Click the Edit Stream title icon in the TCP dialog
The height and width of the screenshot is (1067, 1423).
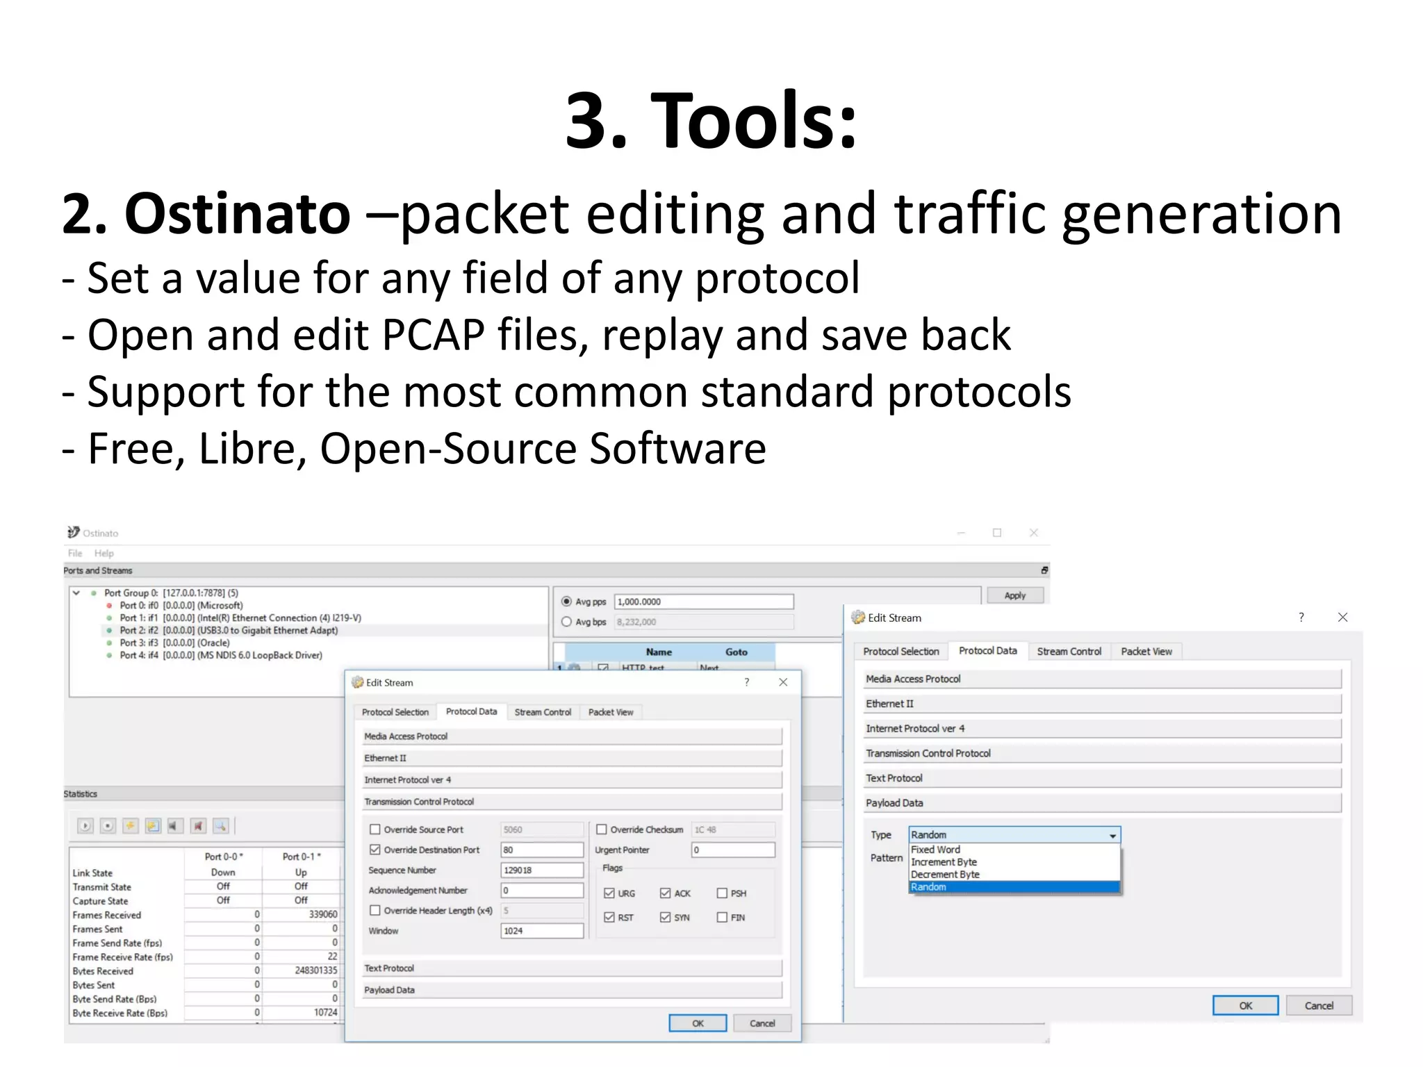point(357,682)
